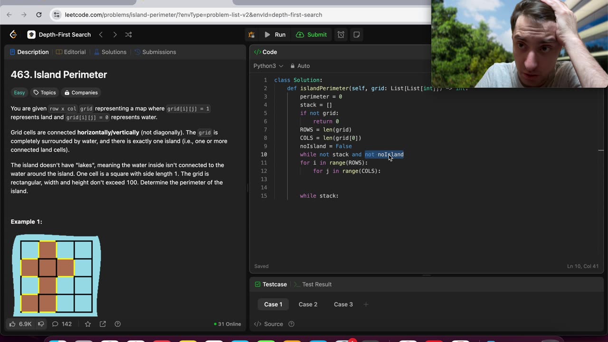Open the Source code icon
The width and height of the screenshot is (608, 342).
tap(269, 324)
